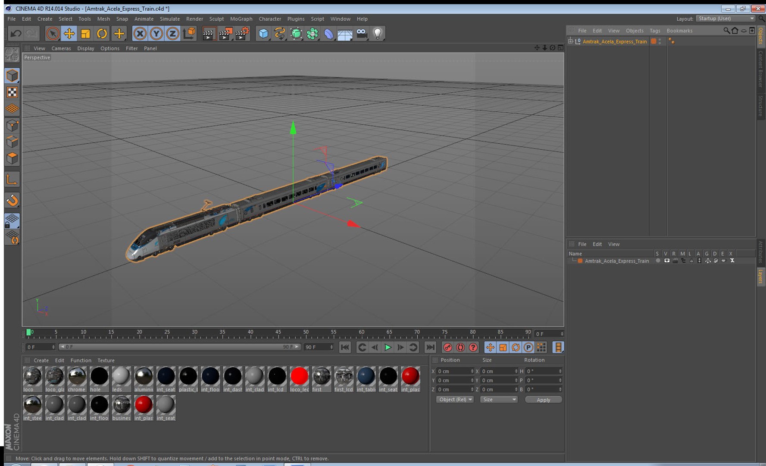Click the Object manager search icon

pyautogui.click(x=726, y=31)
